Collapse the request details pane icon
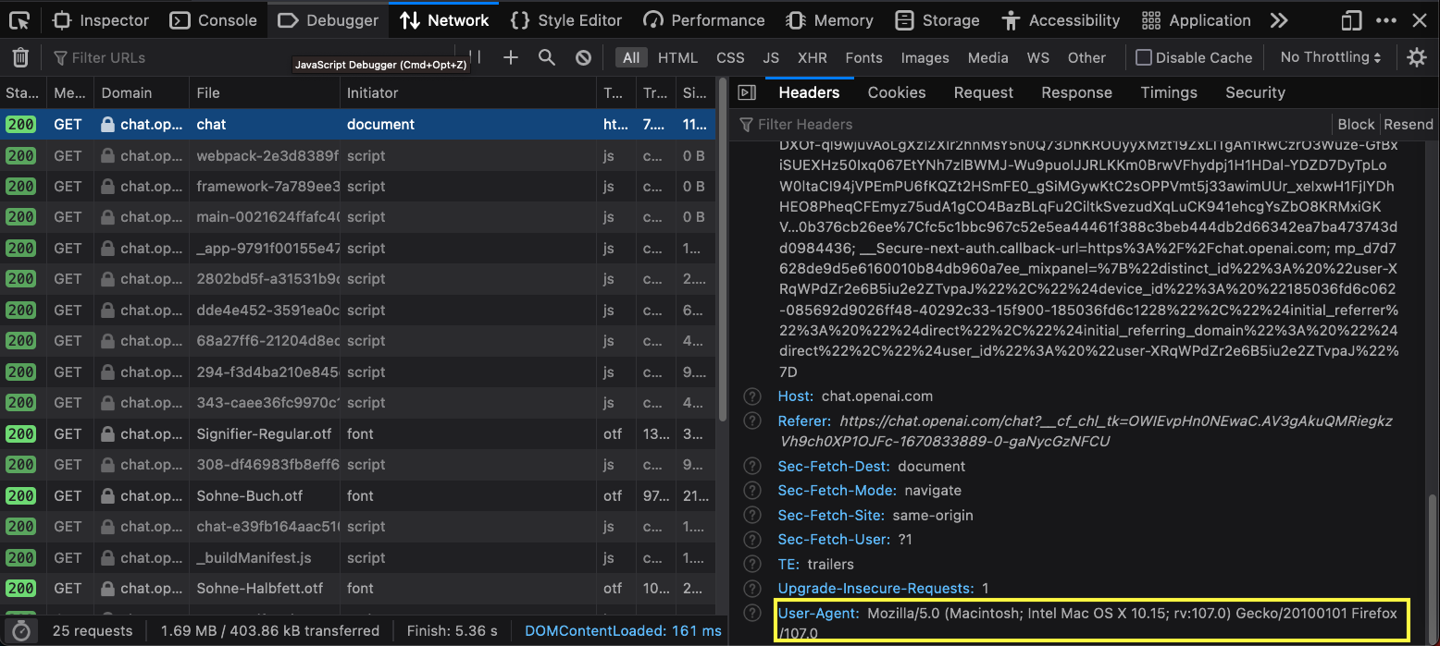Viewport: 1440px width, 646px height. tap(747, 92)
